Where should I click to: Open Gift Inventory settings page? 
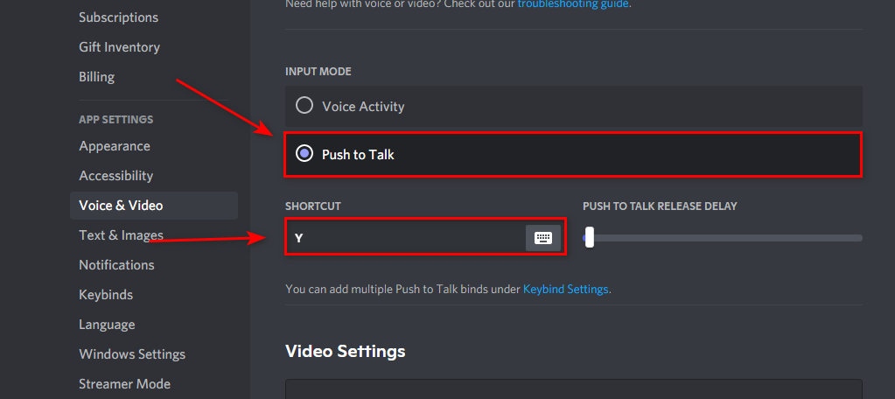[x=119, y=47]
